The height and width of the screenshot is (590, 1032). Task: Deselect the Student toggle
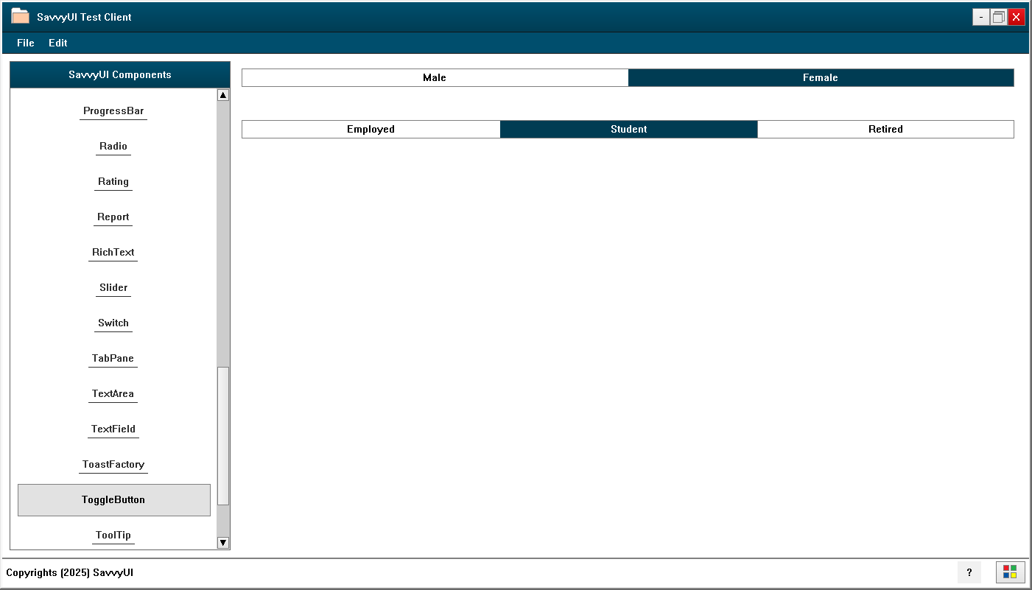click(x=628, y=129)
